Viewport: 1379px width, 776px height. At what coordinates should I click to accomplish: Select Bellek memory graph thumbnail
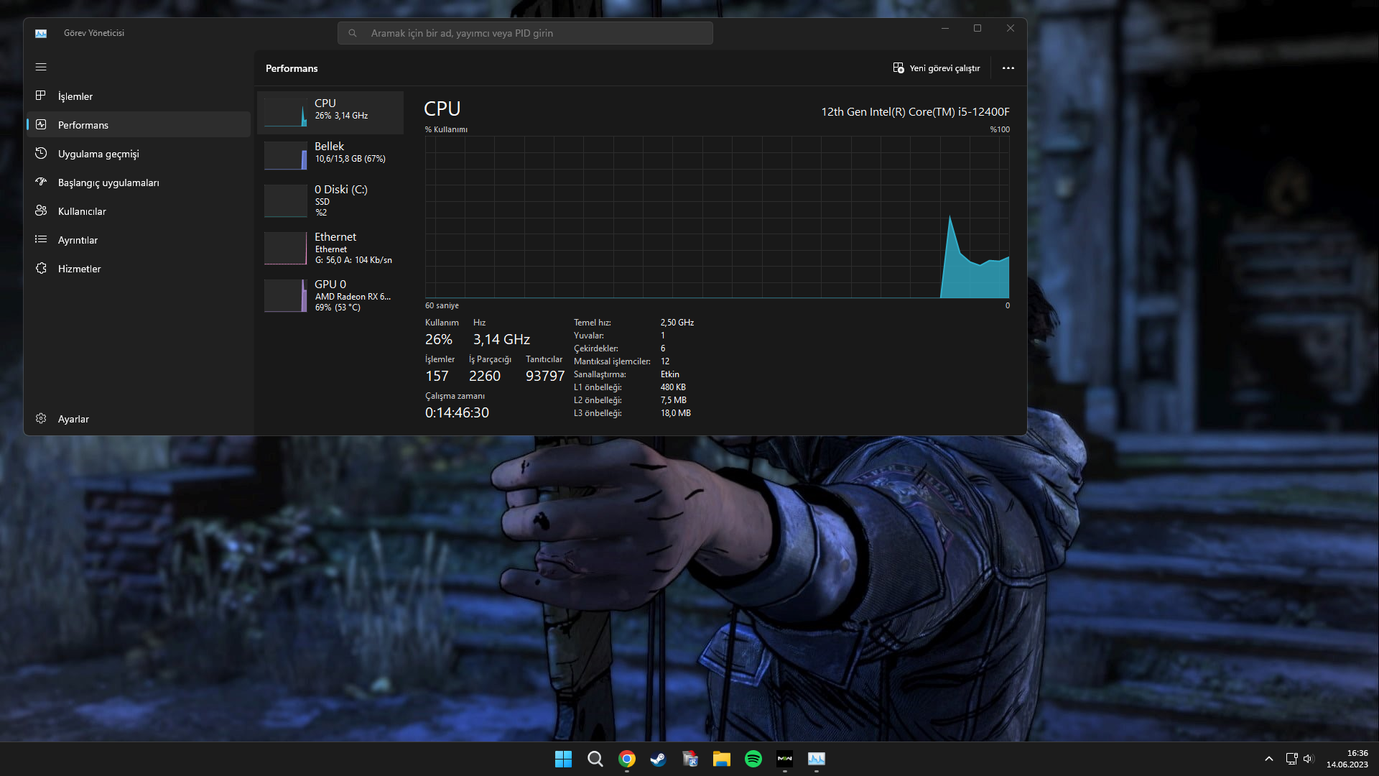286,155
